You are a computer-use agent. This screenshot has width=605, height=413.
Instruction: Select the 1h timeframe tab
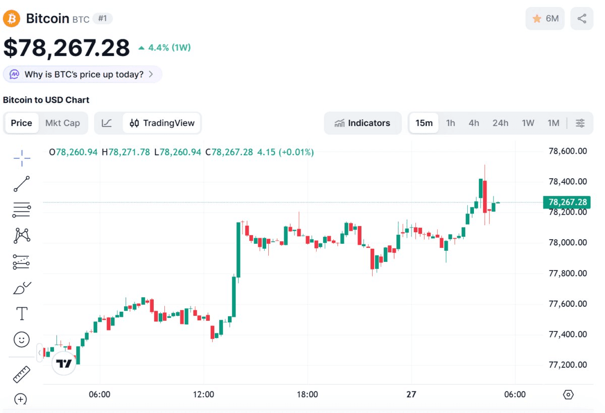tap(451, 123)
